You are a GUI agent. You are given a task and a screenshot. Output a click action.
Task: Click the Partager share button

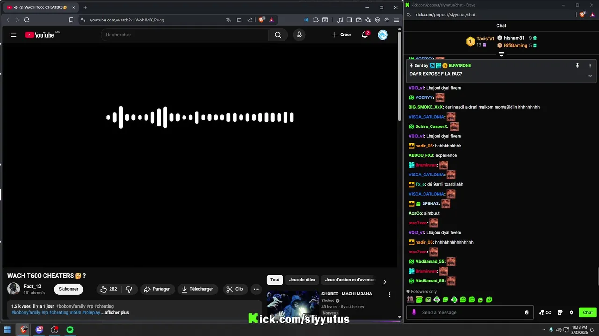click(x=157, y=289)
